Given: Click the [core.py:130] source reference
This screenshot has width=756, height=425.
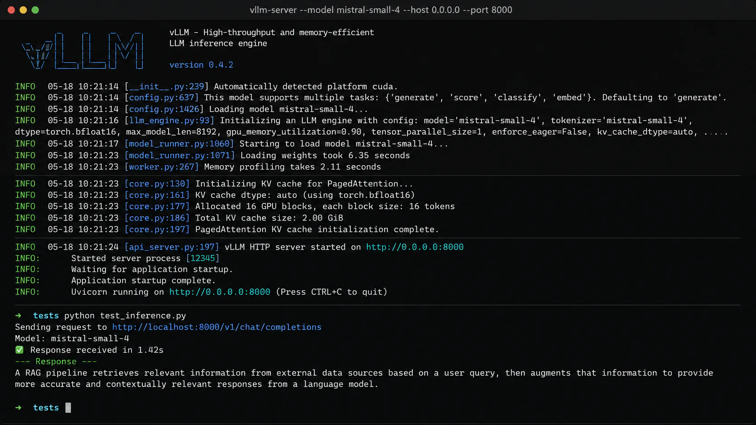Looking at the screenshot, I should click(x=157, y=184).
